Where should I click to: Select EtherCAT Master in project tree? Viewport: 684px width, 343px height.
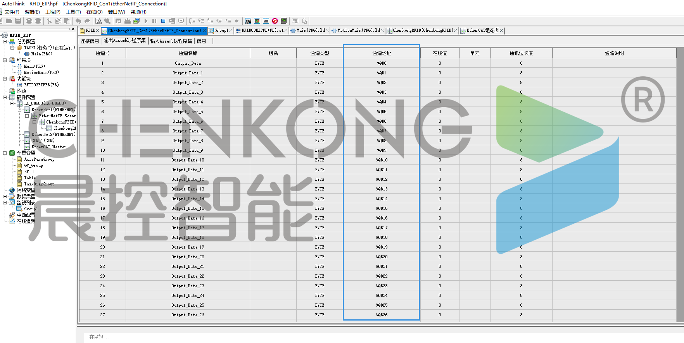tap(49, 147)
